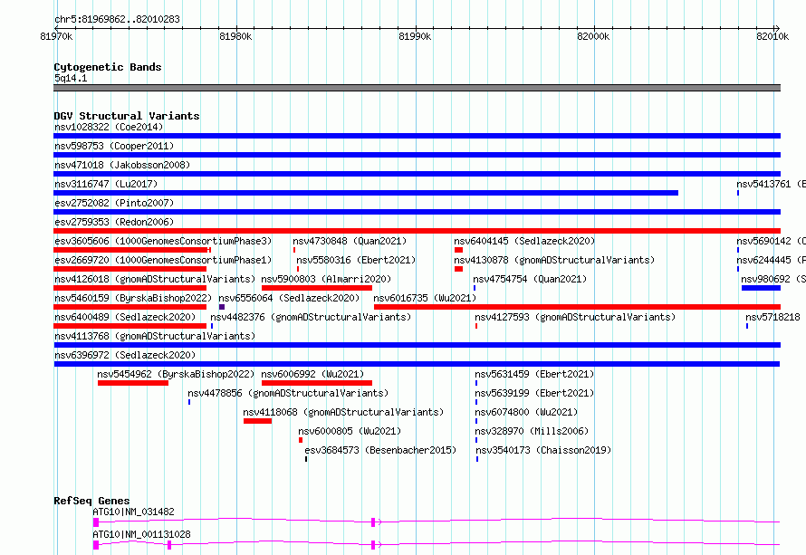
Task: Click the second exon of ATG10|NM_001131028
Action: [x=169, y=545]
